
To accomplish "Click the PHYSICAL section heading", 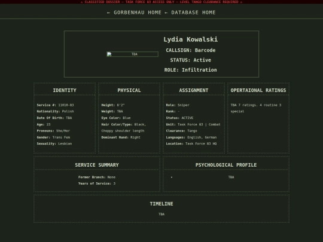I will pos(129,90).
